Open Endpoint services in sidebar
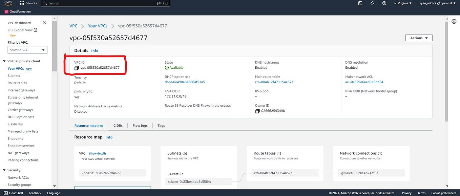This screenshot has width=460, height=196. tap(21, 146)
